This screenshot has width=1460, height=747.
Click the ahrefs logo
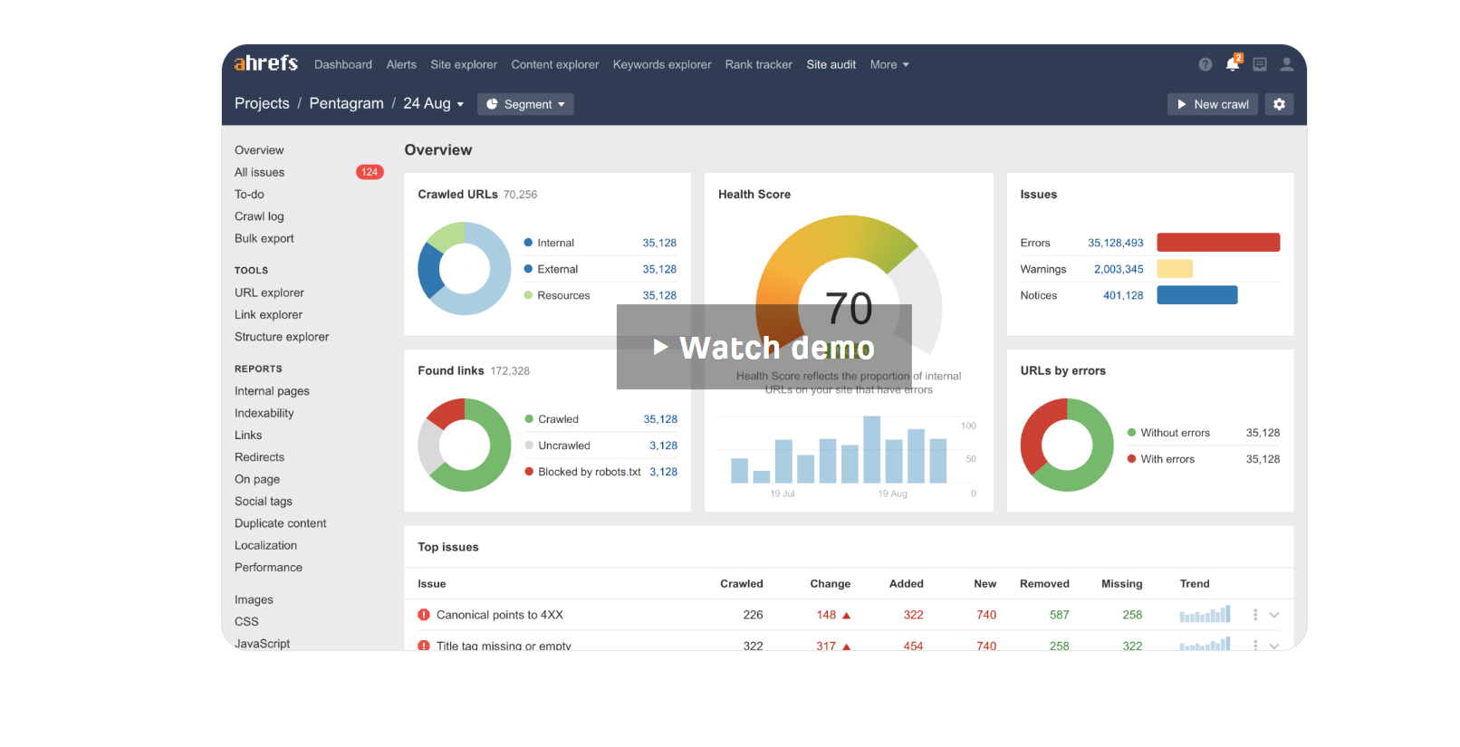[x=265, y=63]
